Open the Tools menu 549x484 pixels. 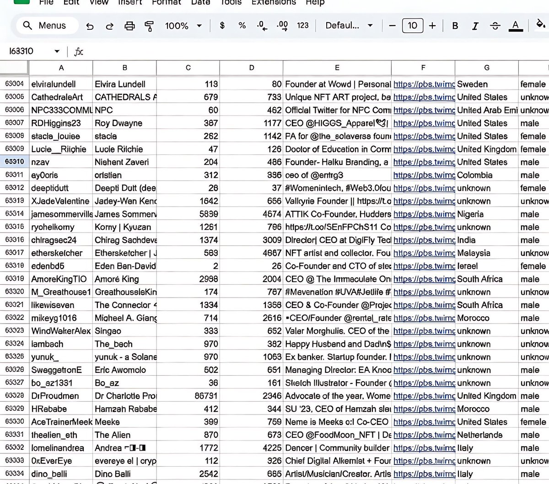(x=231, y=2)
